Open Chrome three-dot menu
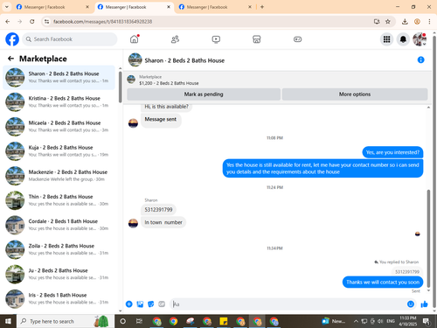The width and height of the screenshot is (437, 328). pos(429,22)
